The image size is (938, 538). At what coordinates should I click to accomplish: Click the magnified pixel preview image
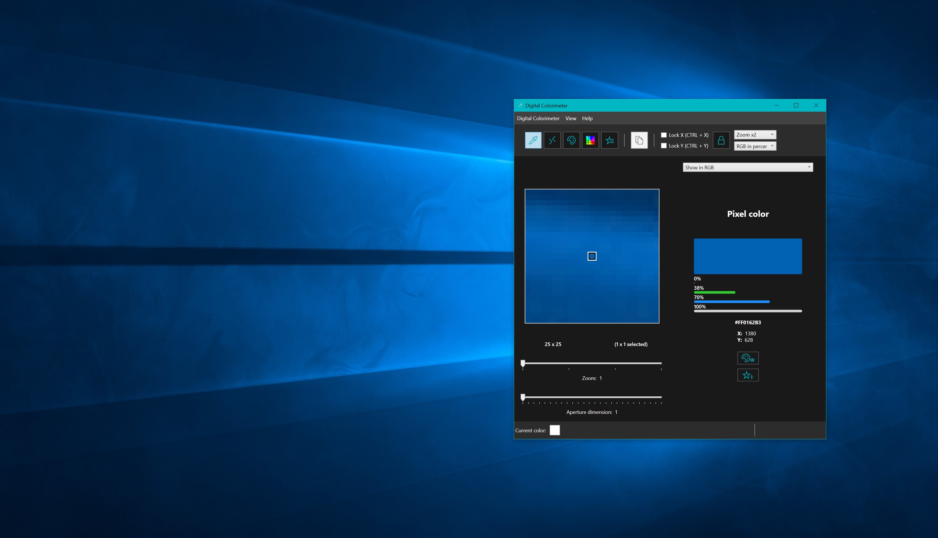592,256
